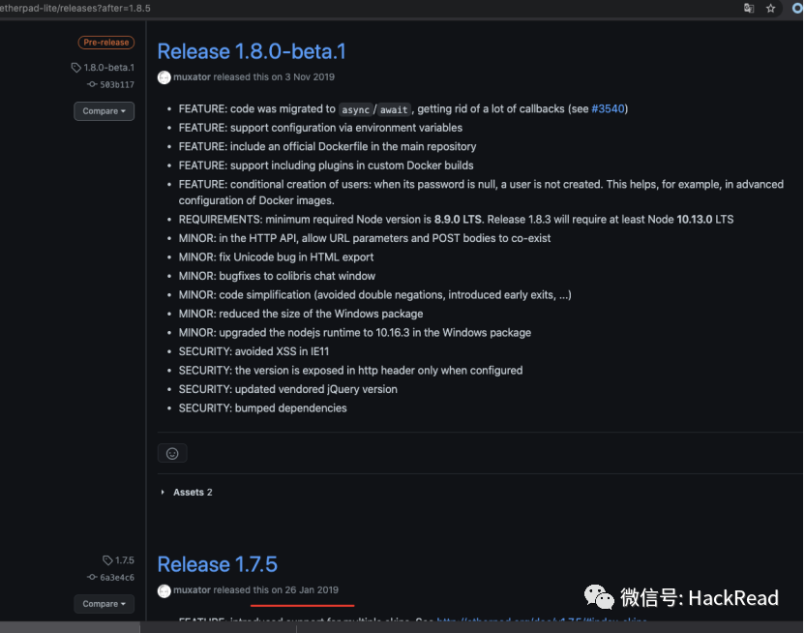Click the commit icon beside 6a3e4c6

92,577
